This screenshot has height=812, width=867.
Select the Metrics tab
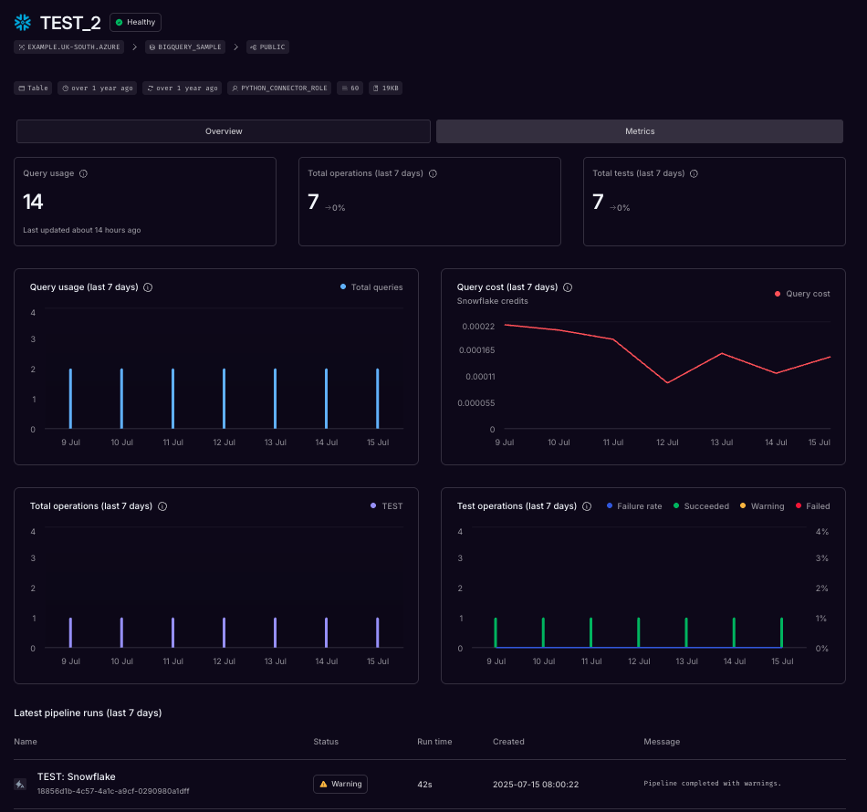tap(639, 130)
